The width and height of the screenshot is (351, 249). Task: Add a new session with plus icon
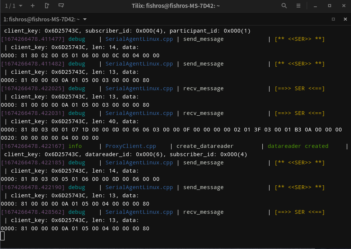pyautogui.click(x=33, y=6)
